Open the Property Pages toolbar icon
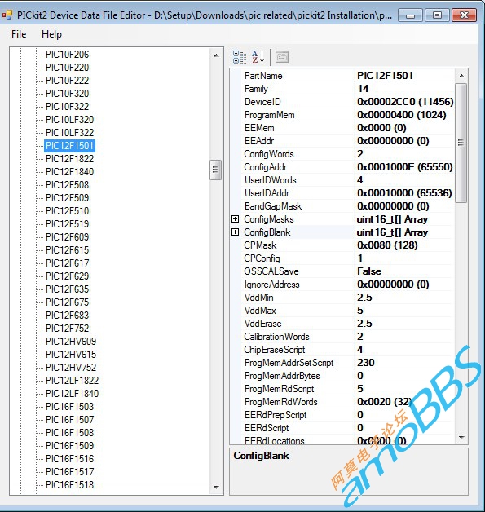This screenshot has width=485, height=512. pos(282,57)
